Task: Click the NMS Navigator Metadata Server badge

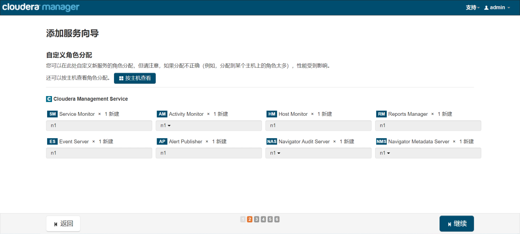Action: 381,142
